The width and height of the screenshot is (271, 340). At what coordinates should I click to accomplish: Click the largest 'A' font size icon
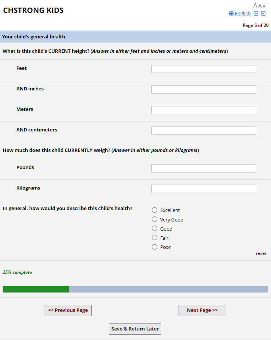coord(255,5)
